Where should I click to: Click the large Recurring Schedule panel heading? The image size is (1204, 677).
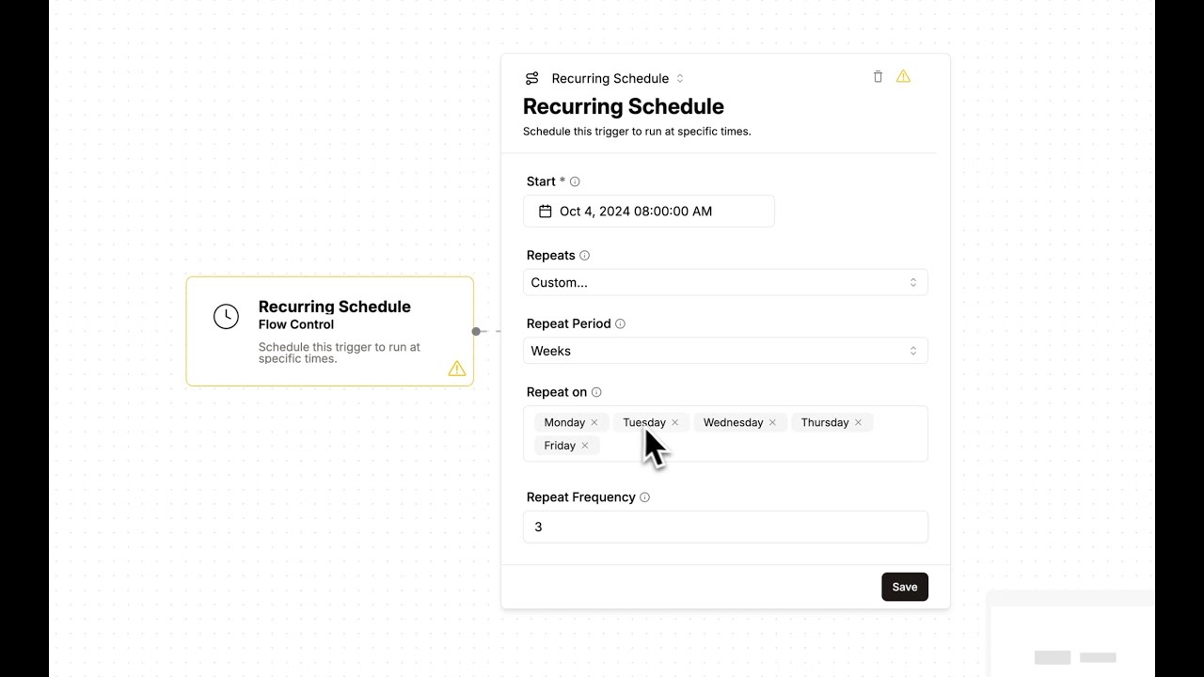point(624,106)
